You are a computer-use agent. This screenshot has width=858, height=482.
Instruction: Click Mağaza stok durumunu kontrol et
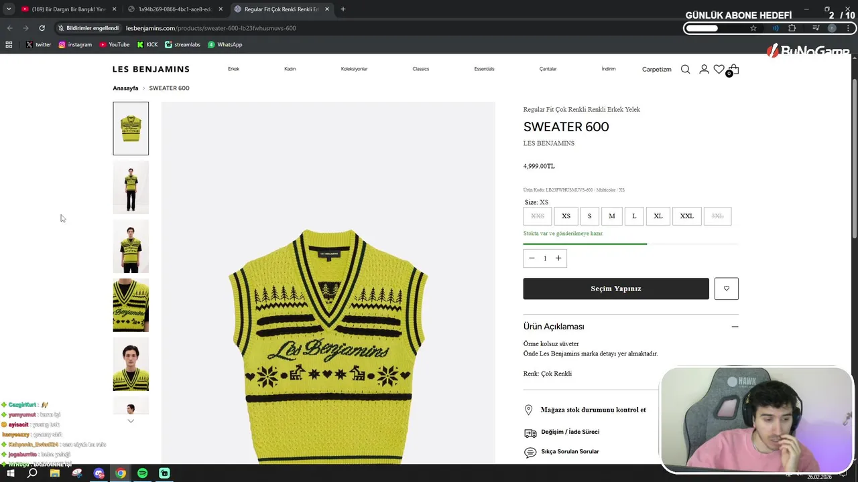click(x=593, y=410)
